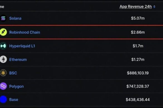Viewport: 163px width, 108px height.
Task: Click the Polygon purple logo icon
Action: 3,86
